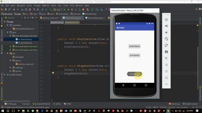Click the Make Project hammer icon
The width and height of the screenshot is (202, 113).
coord(51,10)
